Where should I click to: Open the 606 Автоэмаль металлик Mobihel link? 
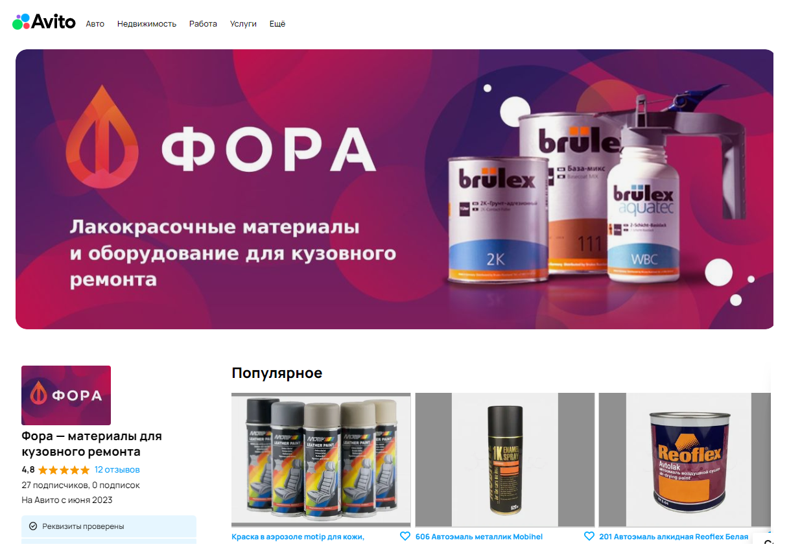tap(479, 537)
